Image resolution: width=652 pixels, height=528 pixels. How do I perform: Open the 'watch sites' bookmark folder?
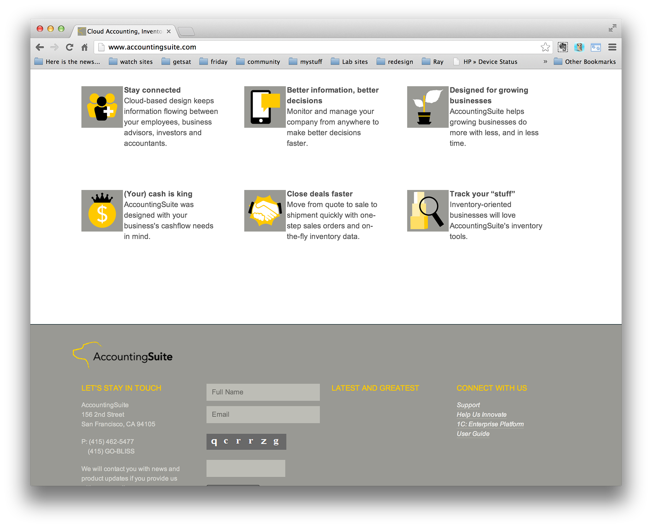[131, 61]
